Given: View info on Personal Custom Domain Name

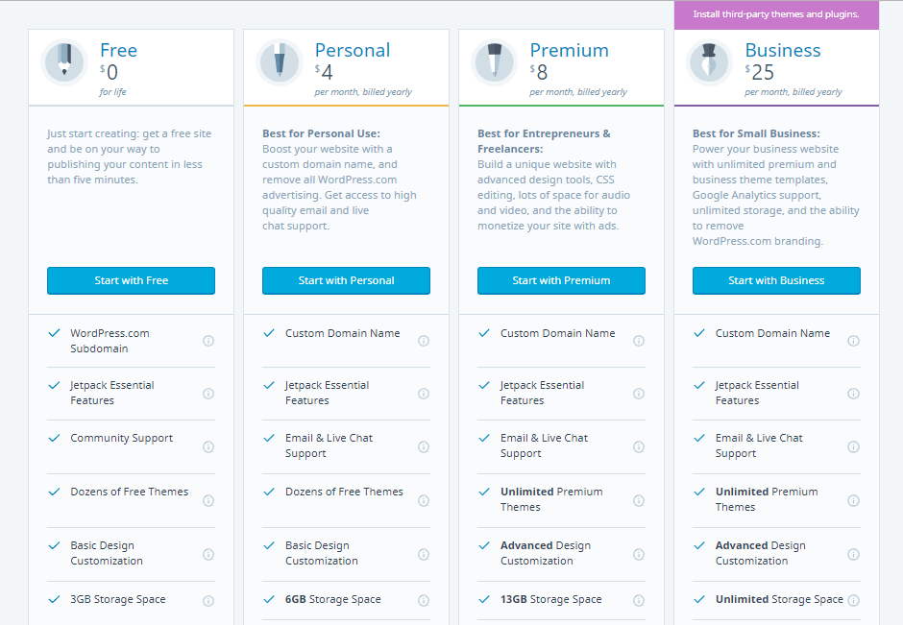Looking at the screenshot, I should (424, 341).
